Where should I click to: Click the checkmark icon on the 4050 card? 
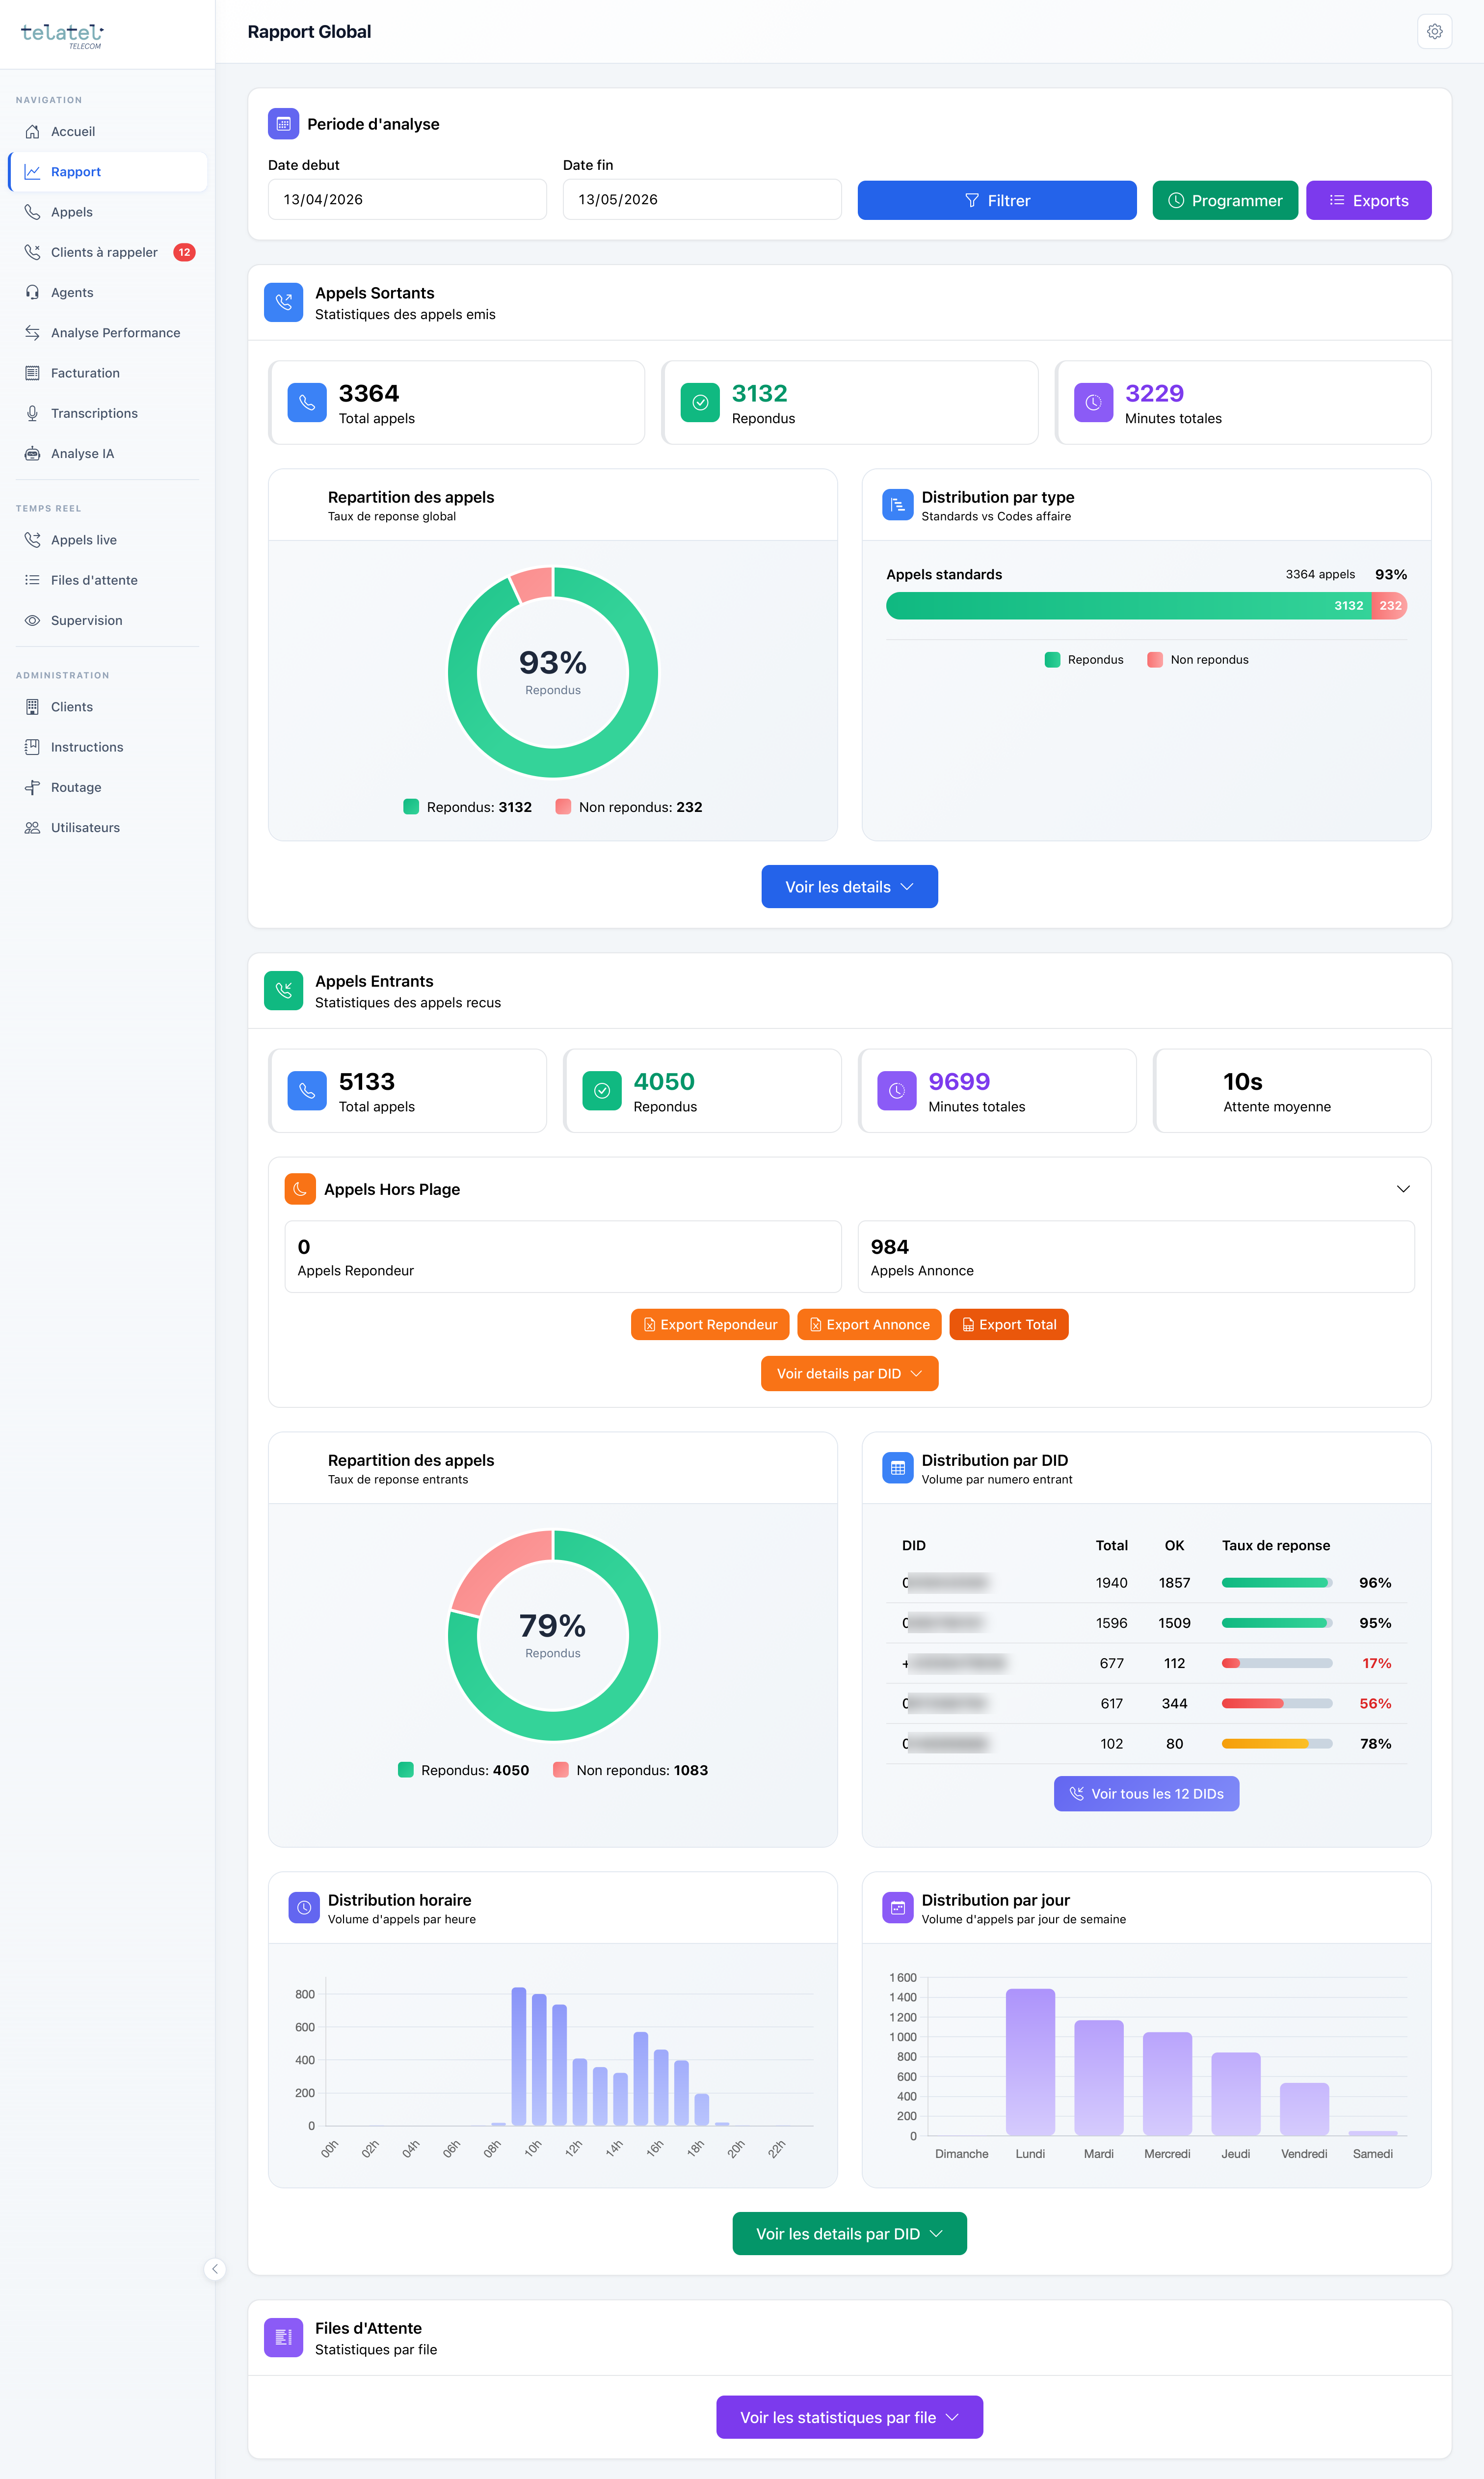[x=602, y=1091]
